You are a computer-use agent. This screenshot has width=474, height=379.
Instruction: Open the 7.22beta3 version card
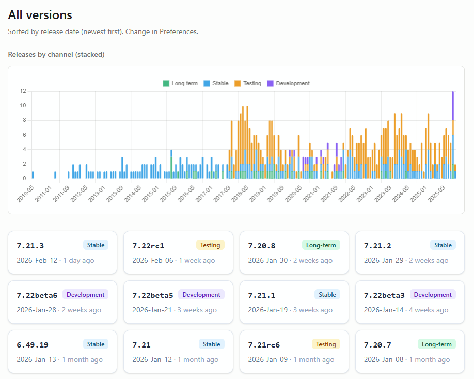(410, 302)
